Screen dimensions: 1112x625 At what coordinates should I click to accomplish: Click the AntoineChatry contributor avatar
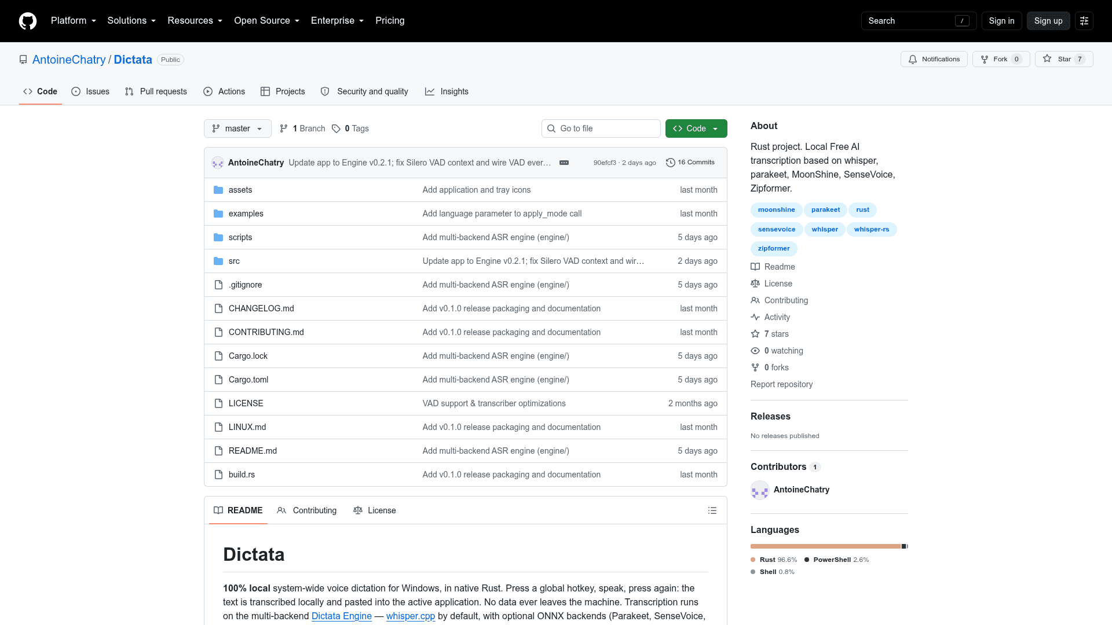[760, 490]
